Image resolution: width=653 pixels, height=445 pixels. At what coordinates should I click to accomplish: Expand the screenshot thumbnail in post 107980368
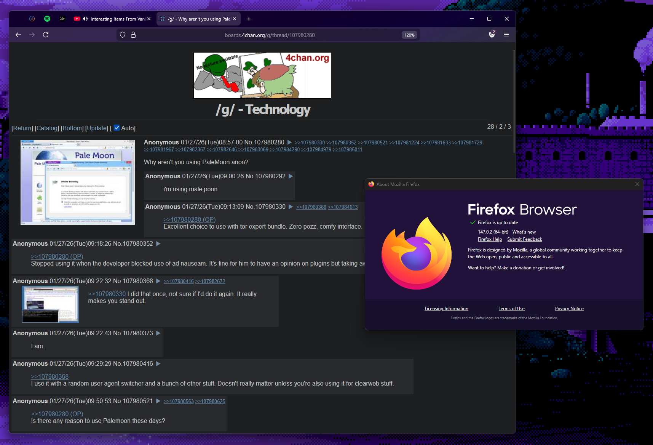click(x=50, y=304)
